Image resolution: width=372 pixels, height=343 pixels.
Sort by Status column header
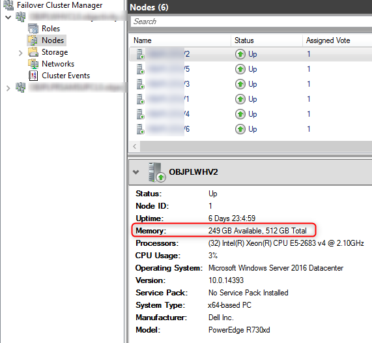coord(267,40)
